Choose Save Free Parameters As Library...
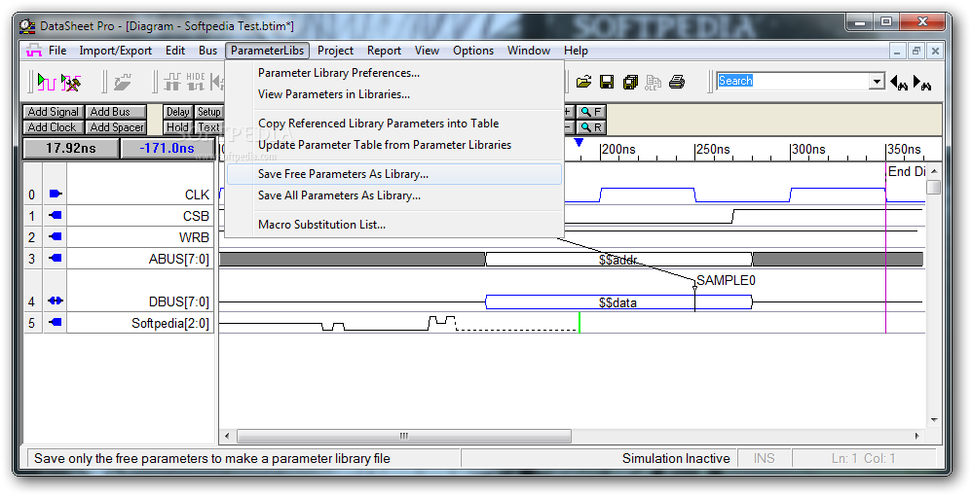 click(x=394, y=174)
